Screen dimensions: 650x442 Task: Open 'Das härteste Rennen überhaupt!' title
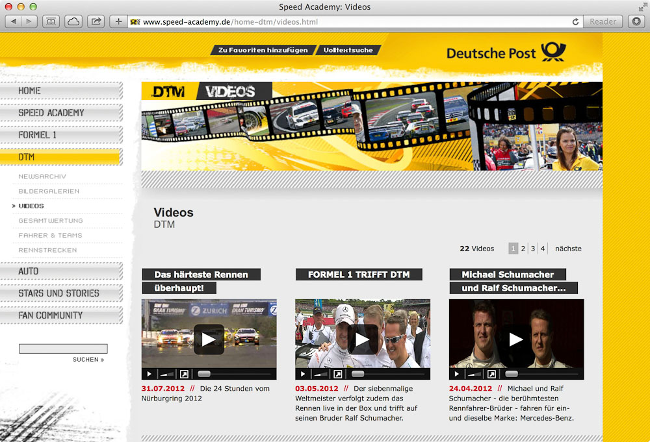click(201, 282)
